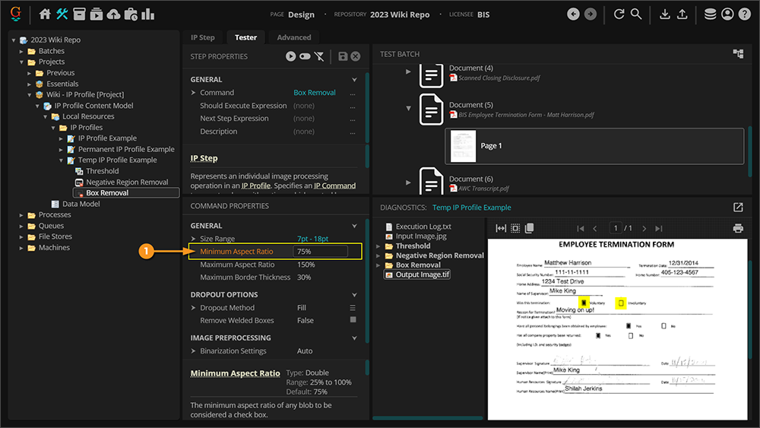Viewport: 760px width, 428px height.
Task: Switch to the IP Step tab
Action: [x=202, y=37]
